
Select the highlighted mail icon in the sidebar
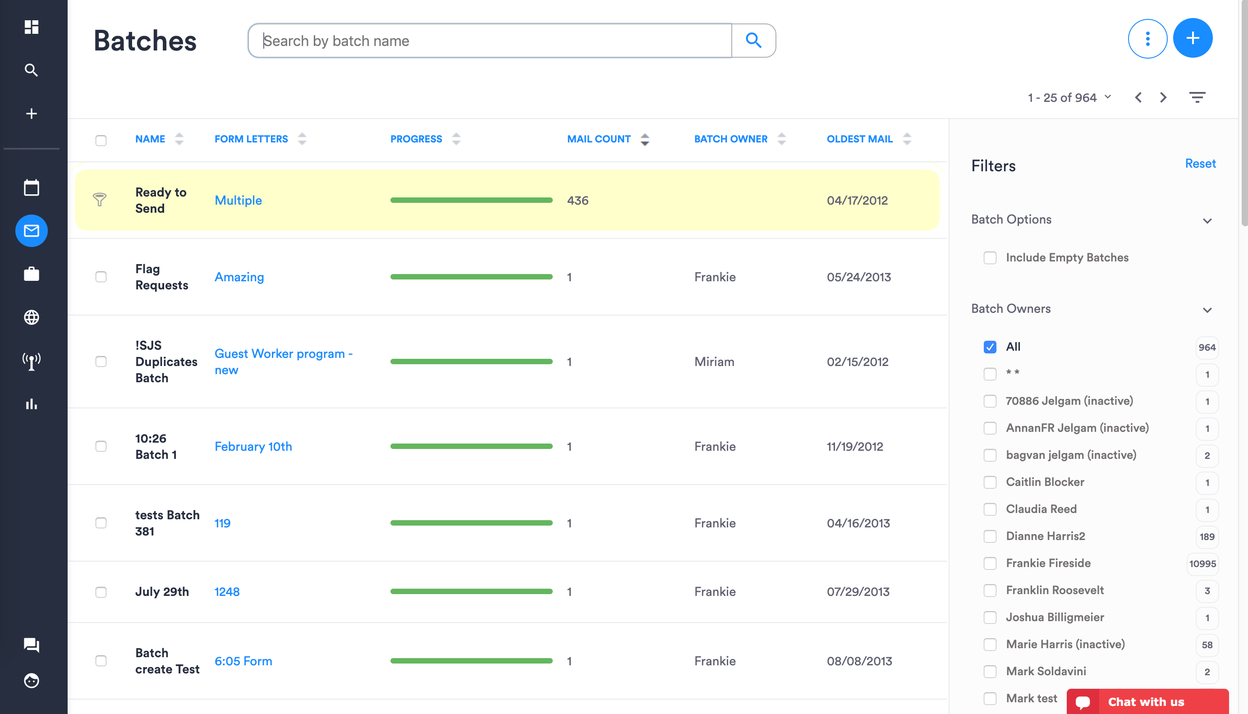(32, 231)
